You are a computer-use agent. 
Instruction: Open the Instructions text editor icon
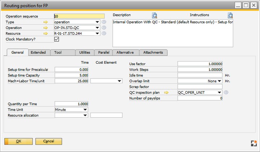pyautogui.click(x=230, y=15)
